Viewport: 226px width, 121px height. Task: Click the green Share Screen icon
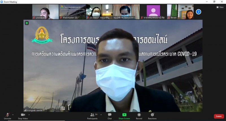pos(124,115)
